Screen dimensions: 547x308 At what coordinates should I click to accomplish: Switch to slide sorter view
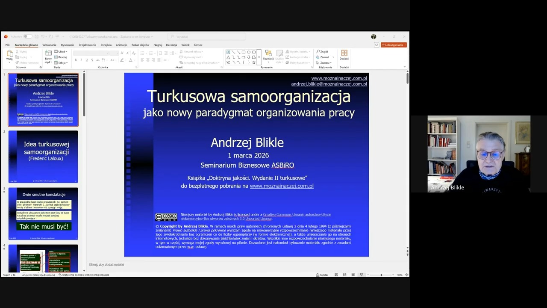click(344, 275)
